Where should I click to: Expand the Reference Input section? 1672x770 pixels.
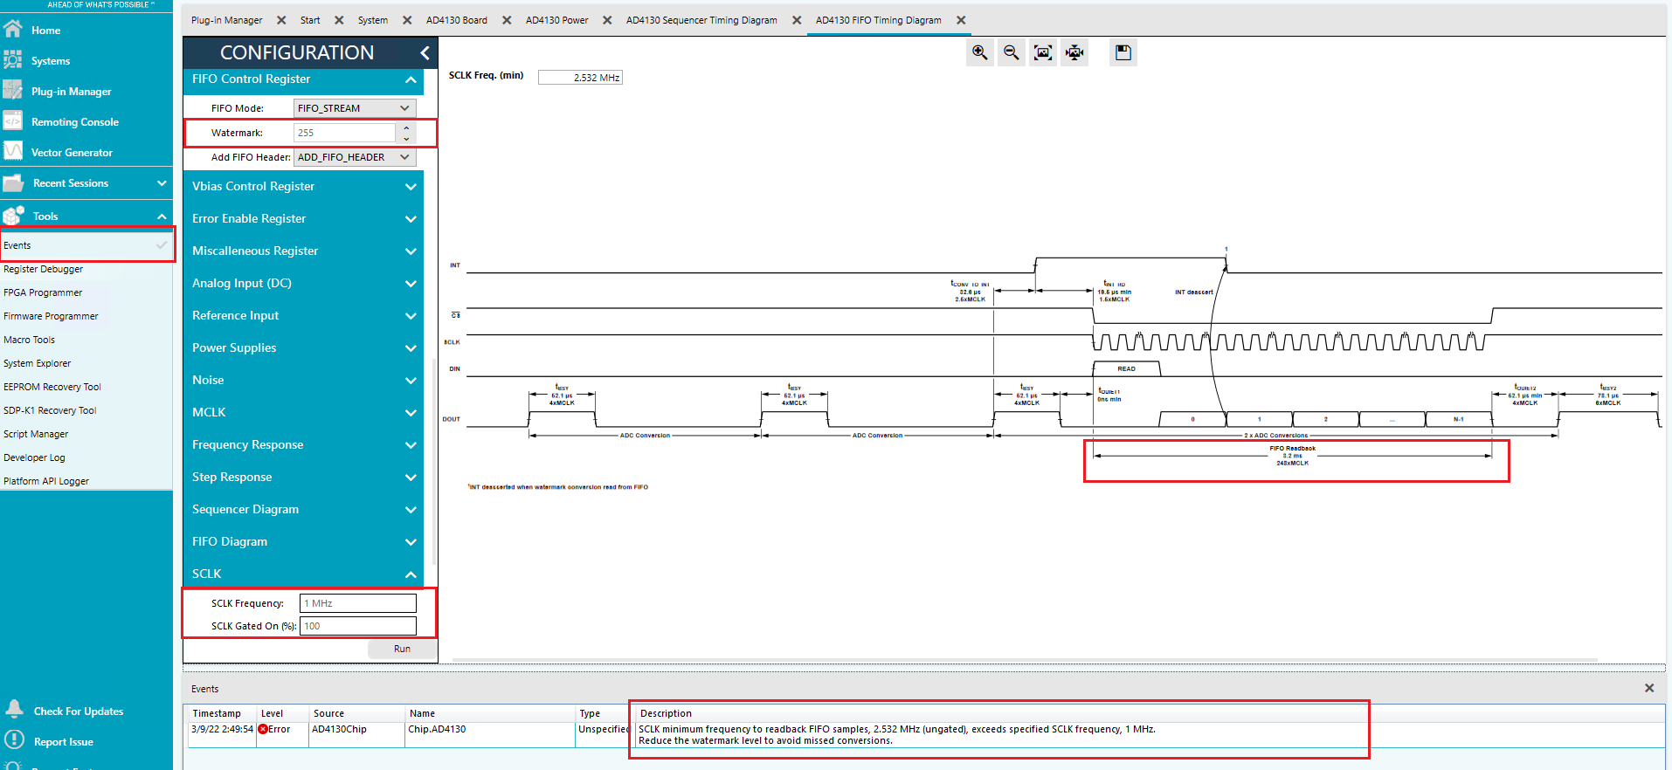(x=411, y=316)
